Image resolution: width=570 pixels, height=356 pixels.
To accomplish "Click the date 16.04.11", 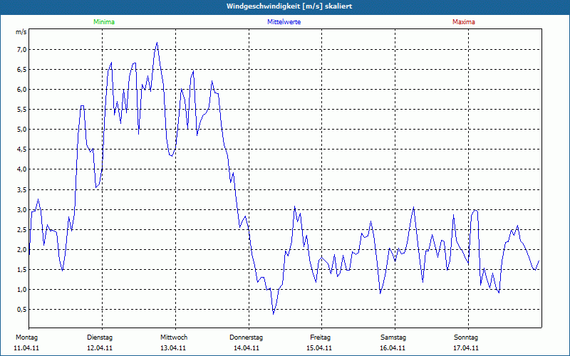I will (393, 348).
